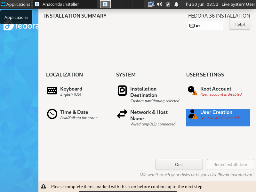Click the Network & Host Name arrows icon
Viewport: 256px width, 192px height.
[122, 114]
